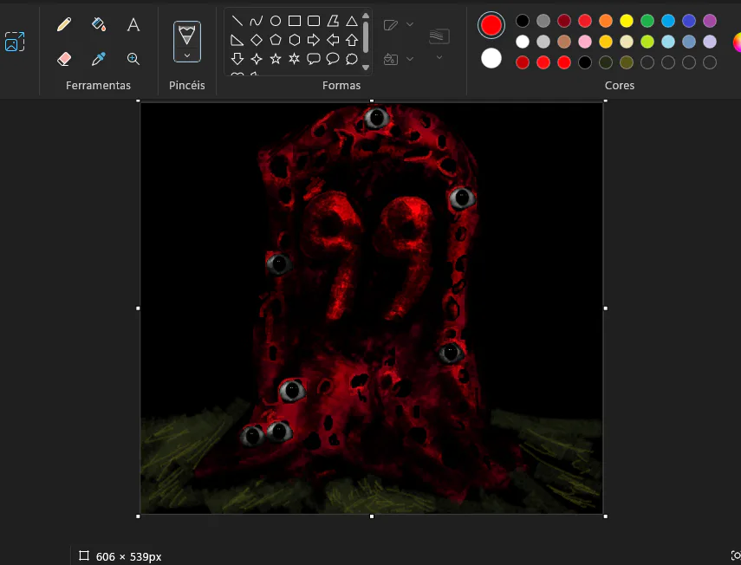Choose the purple palette swatch

pos(709,21)
